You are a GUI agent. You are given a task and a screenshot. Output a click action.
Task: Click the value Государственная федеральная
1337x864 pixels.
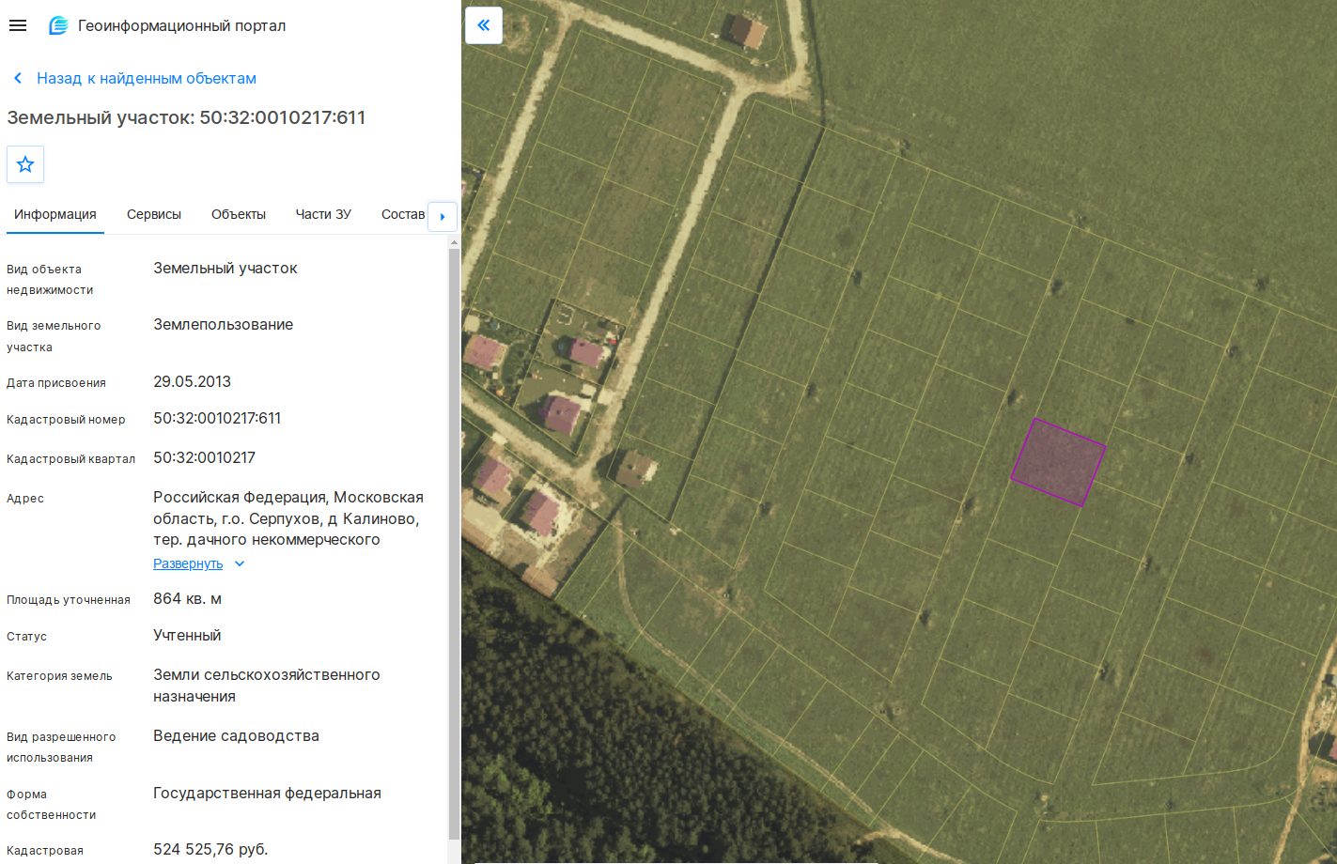pos(268,794)
